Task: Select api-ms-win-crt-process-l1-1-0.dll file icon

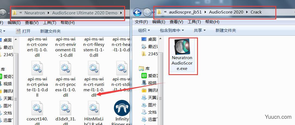Action: (x=66, y=68)
